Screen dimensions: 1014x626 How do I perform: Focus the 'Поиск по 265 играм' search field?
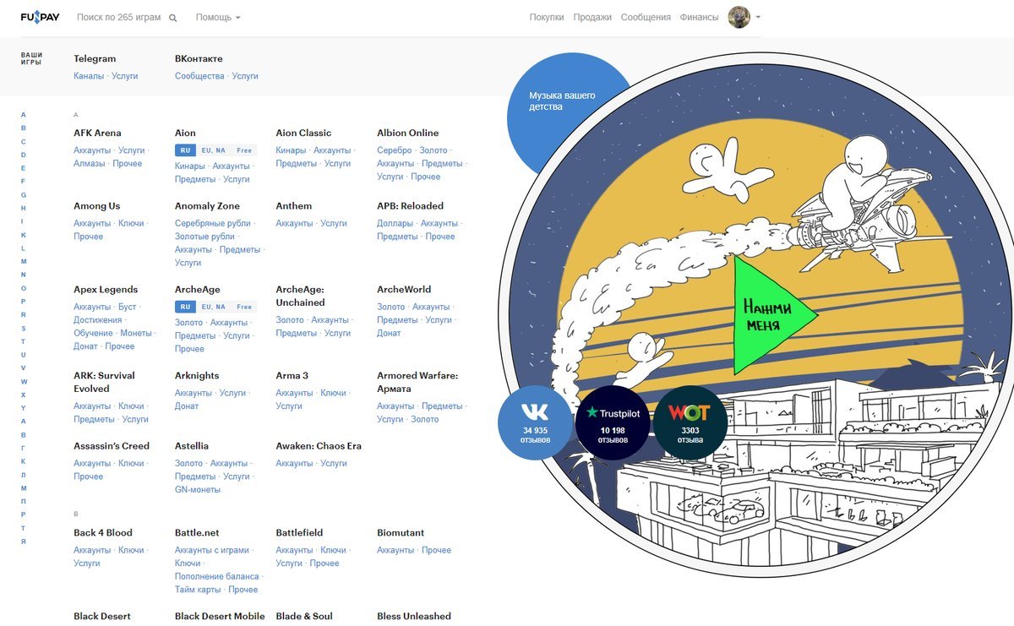pos(118,17)
